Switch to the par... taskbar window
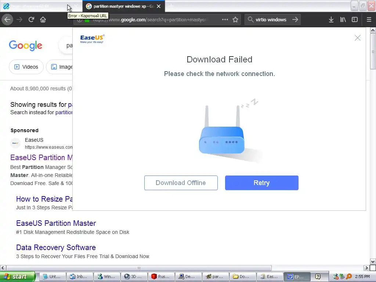Viewport: 376px width, 282px height. pos(216,277)
